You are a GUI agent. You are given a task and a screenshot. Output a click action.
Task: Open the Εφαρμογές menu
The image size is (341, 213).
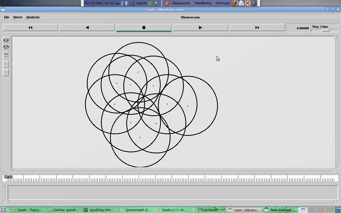tap(181, 3)
